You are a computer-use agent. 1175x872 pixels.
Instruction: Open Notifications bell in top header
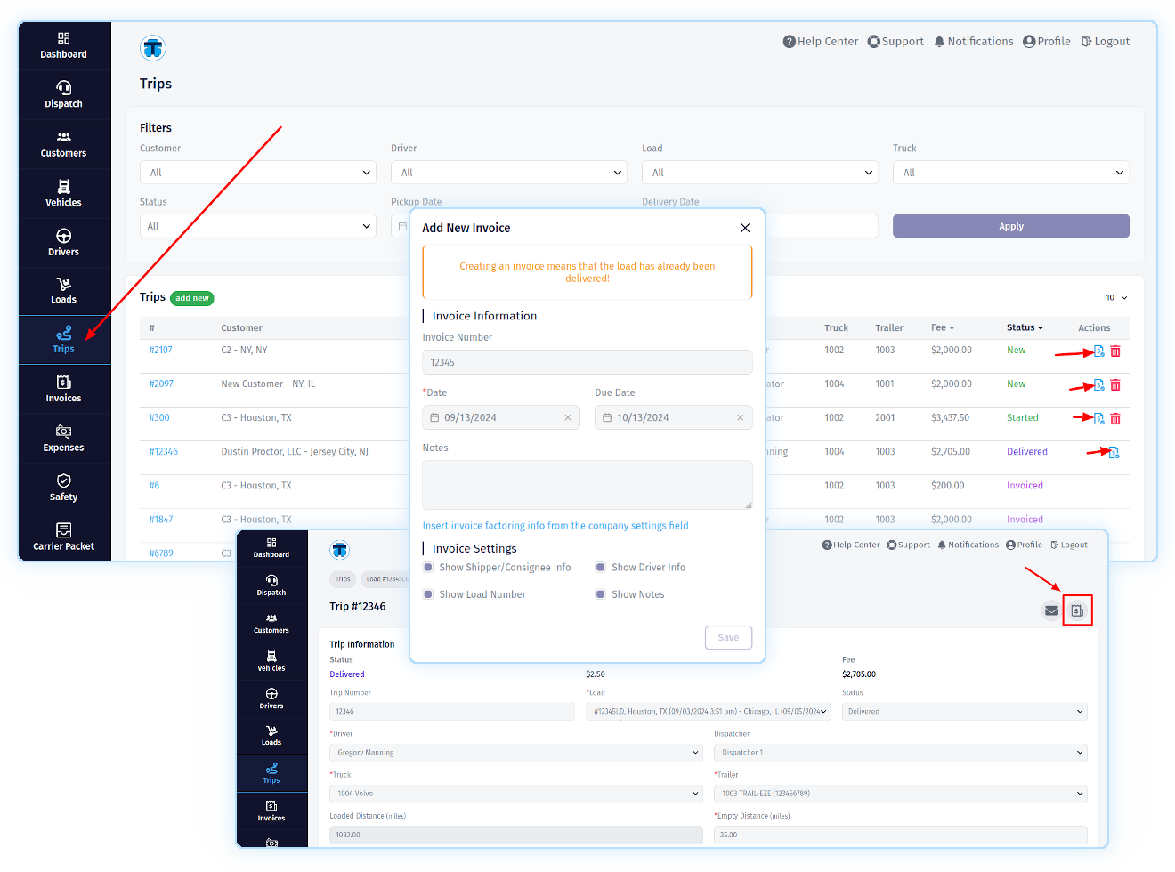point(973,42)
